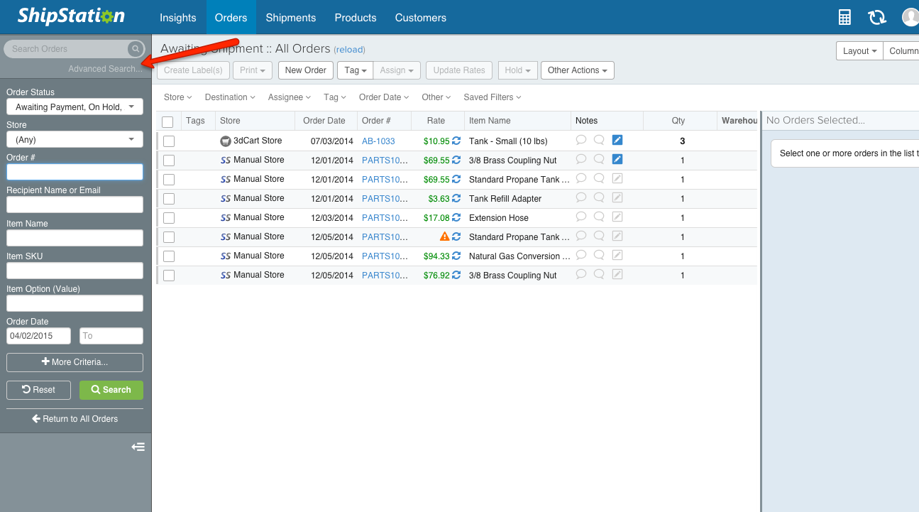Open the Order Status dropdown
Screen dimensions: 919x512
[x=75, y=107]
